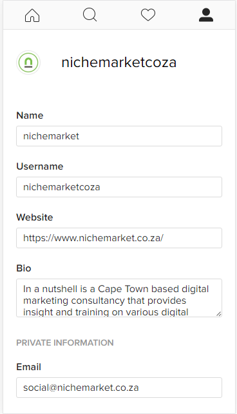Image resolution: width=237 pixels, height=414 pixels.
Task: Open the heart Activity icon
Action: [x=148, y=15]
